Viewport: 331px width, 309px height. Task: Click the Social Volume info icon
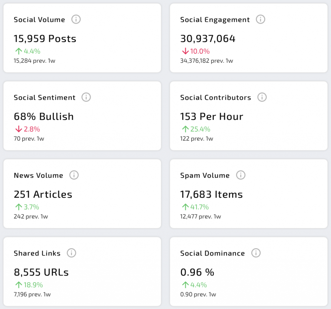point(76,19)
